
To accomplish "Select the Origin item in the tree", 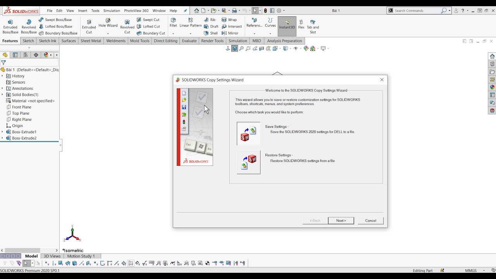I will pos(15,126).
